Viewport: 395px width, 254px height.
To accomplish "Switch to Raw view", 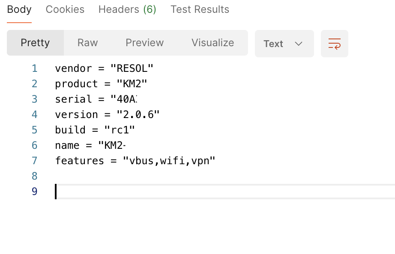I will tap(87, 43).
